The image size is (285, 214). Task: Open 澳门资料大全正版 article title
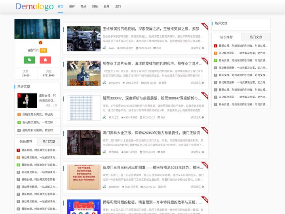[x=153, y=133]
